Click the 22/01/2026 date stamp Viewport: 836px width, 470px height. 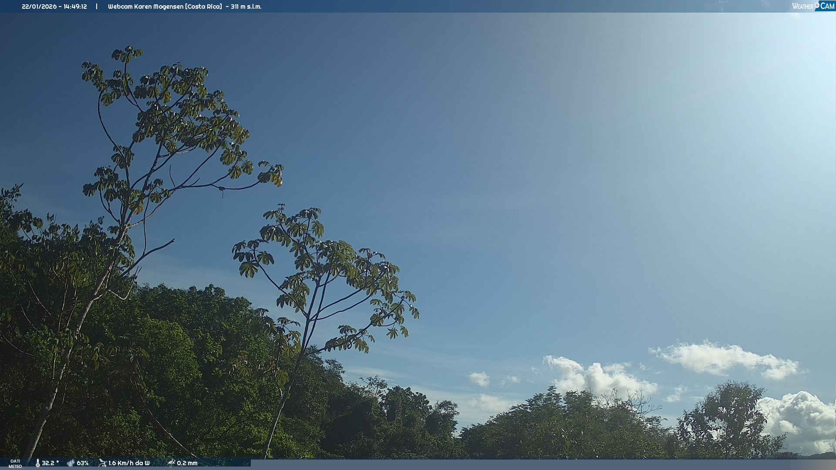39,7
